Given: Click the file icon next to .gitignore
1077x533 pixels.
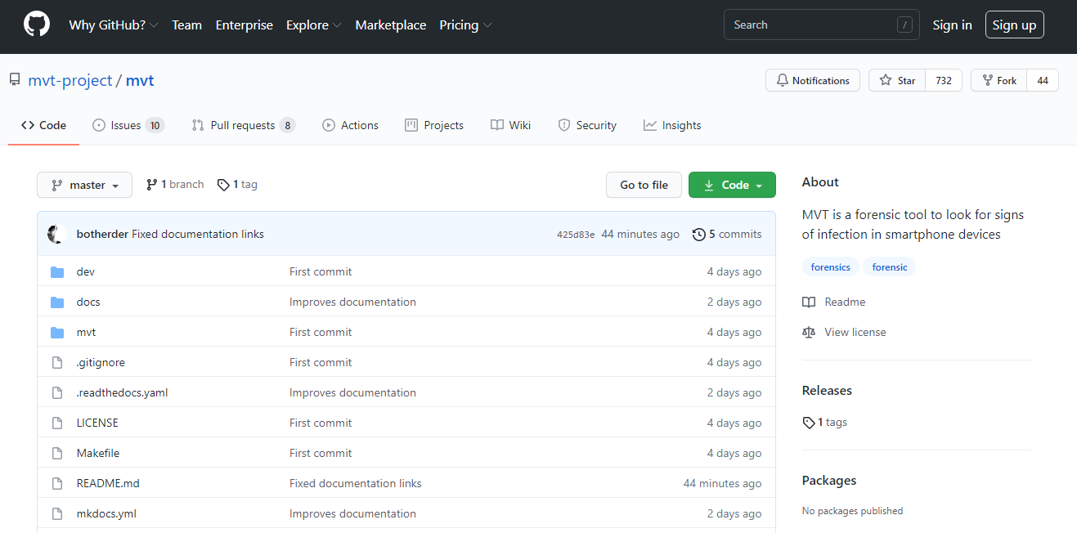Looking at the screenshot, I should [x=57, y=362].
